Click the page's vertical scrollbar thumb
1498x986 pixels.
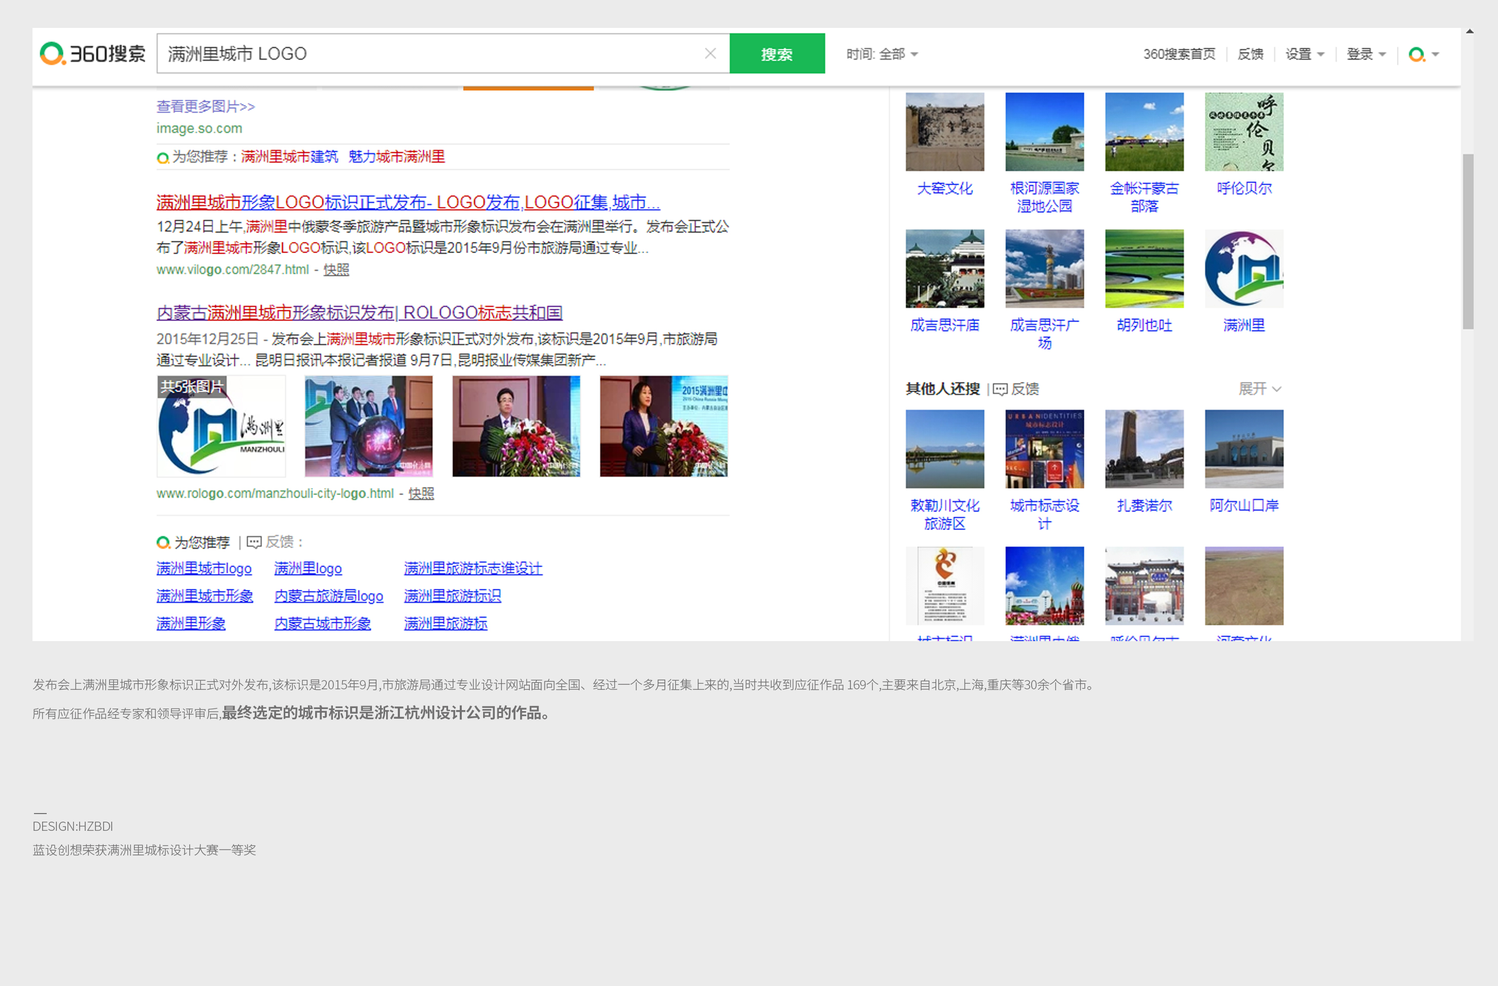[1468, 241]
